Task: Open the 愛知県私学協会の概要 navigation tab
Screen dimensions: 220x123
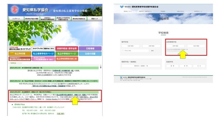Action: point(32,19)
